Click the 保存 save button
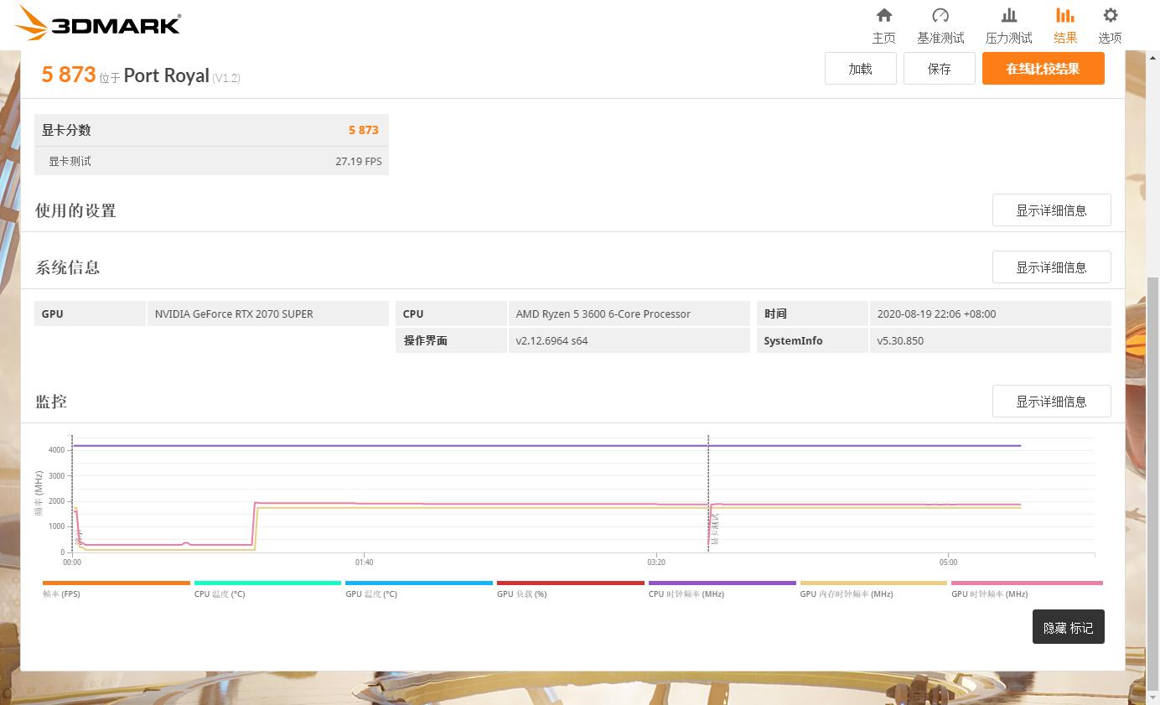The width and height of the screenshot is (1160, 705). pyautogui.click(x=939, y=69)
